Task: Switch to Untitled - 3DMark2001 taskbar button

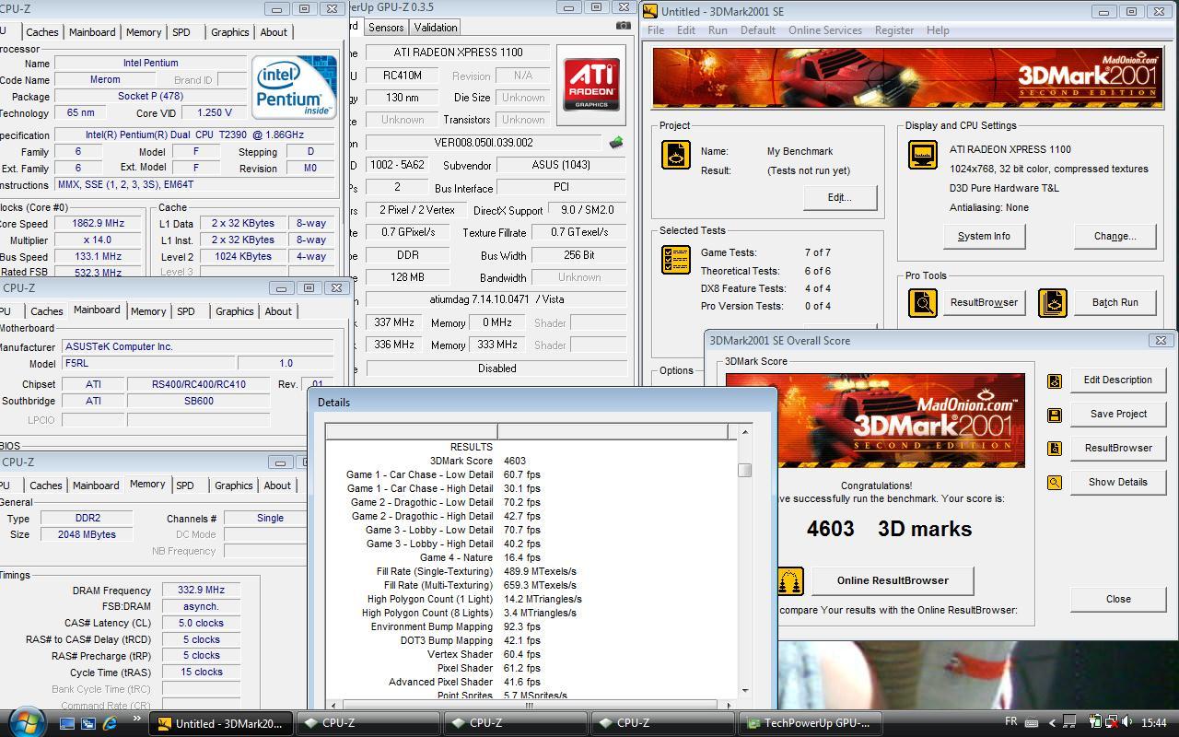Action: (x=221, y=723)
